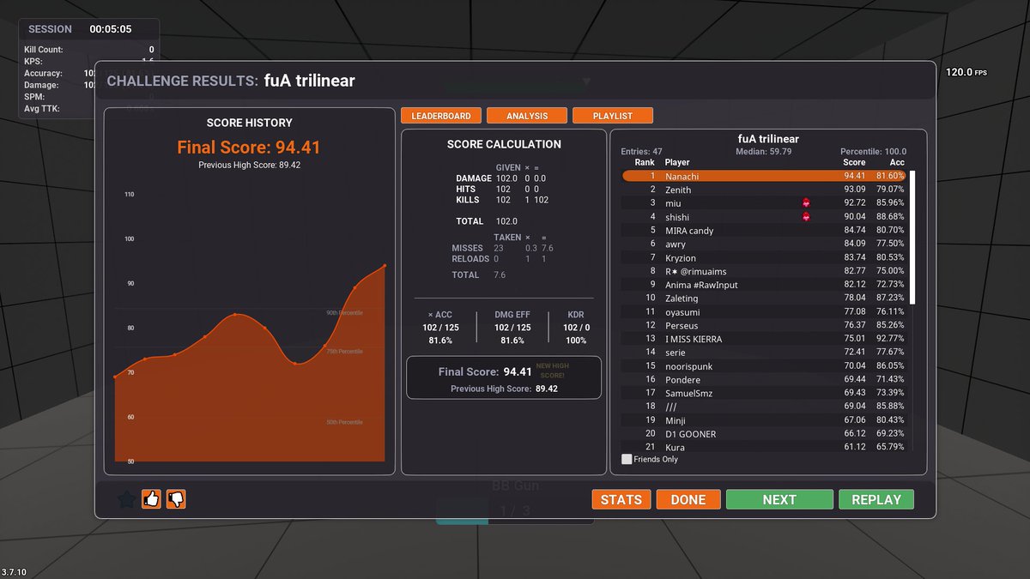Click the NEXT button

pos(779,499)
